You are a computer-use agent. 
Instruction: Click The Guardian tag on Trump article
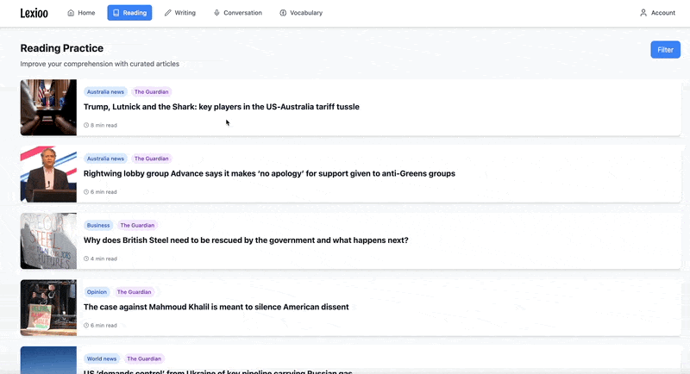click(x=152, y=92)
